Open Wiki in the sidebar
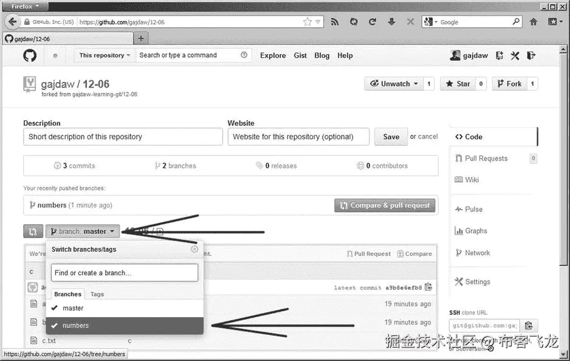 coord(467,180)
